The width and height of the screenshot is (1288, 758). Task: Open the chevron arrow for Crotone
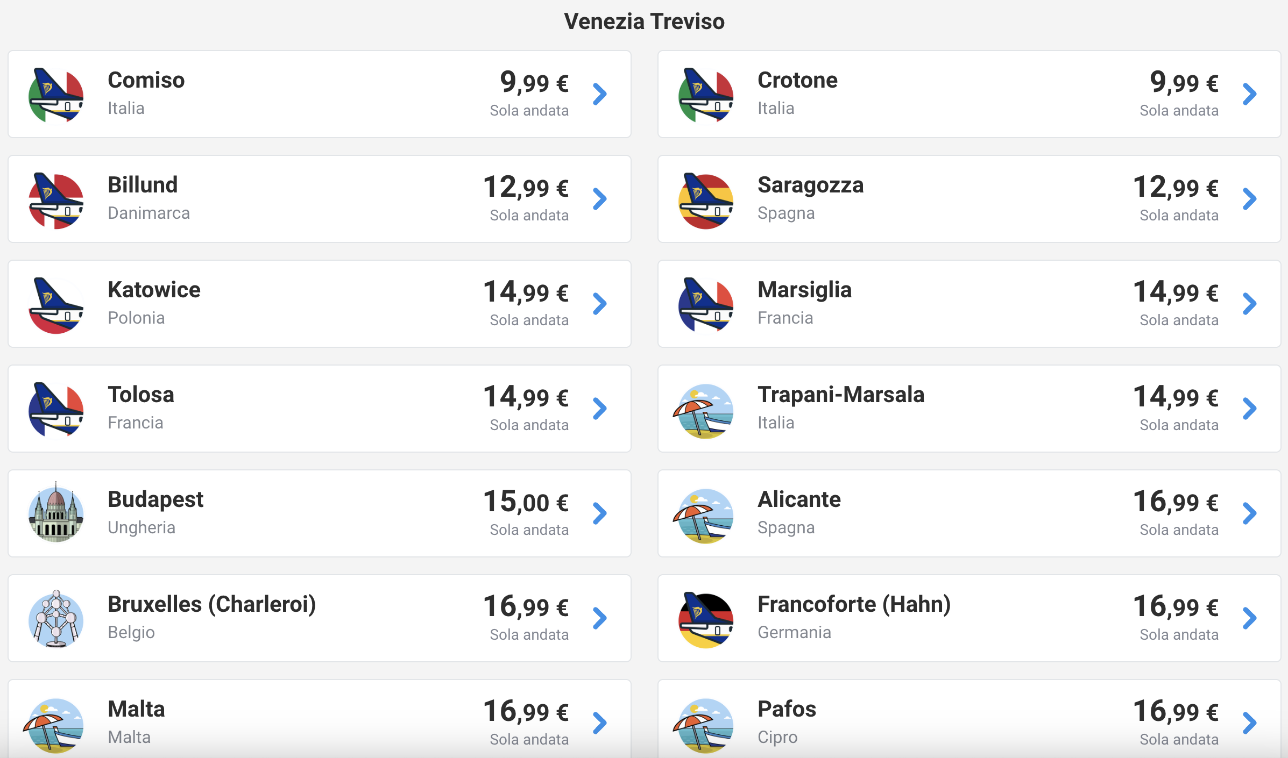click(1249, 94)
